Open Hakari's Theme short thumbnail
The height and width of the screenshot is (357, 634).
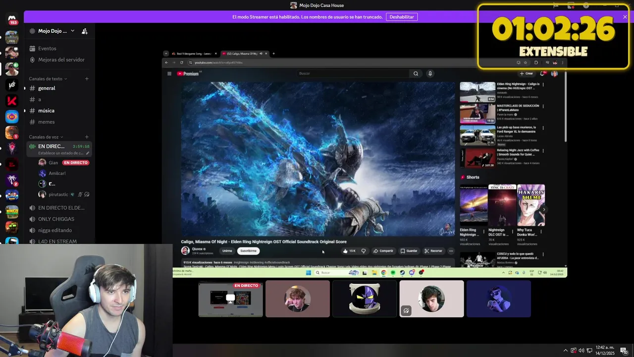coord(531,205)
